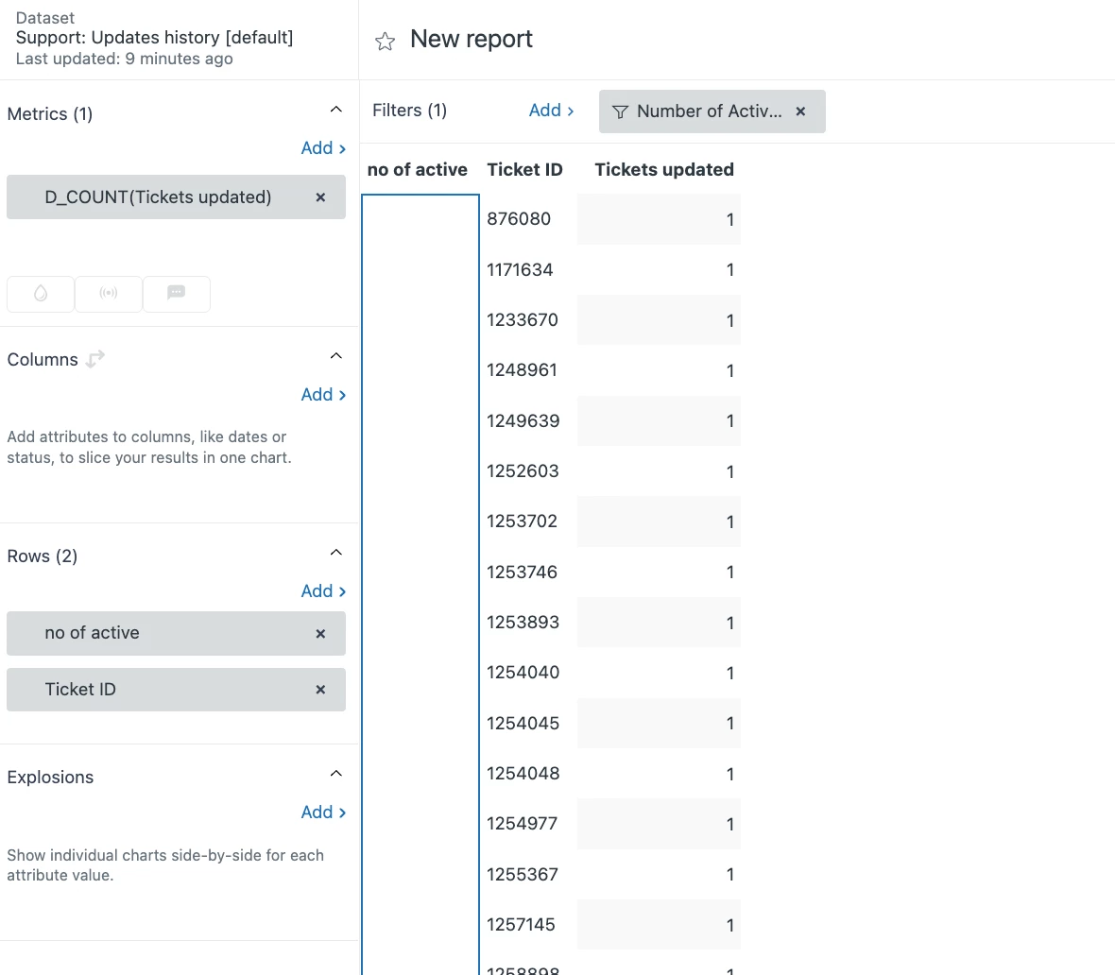Click ticket ID 1253702
The width and height of the screenshot is (1115, 975).
click(x=522, y=522)
